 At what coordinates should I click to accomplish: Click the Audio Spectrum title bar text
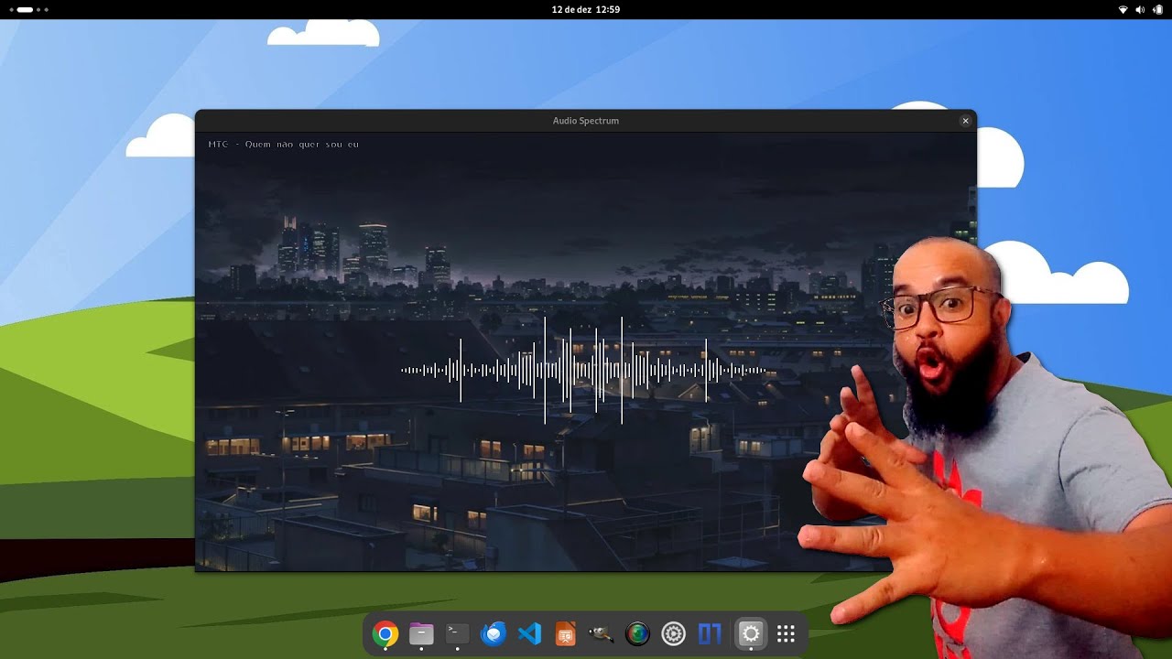586,121
